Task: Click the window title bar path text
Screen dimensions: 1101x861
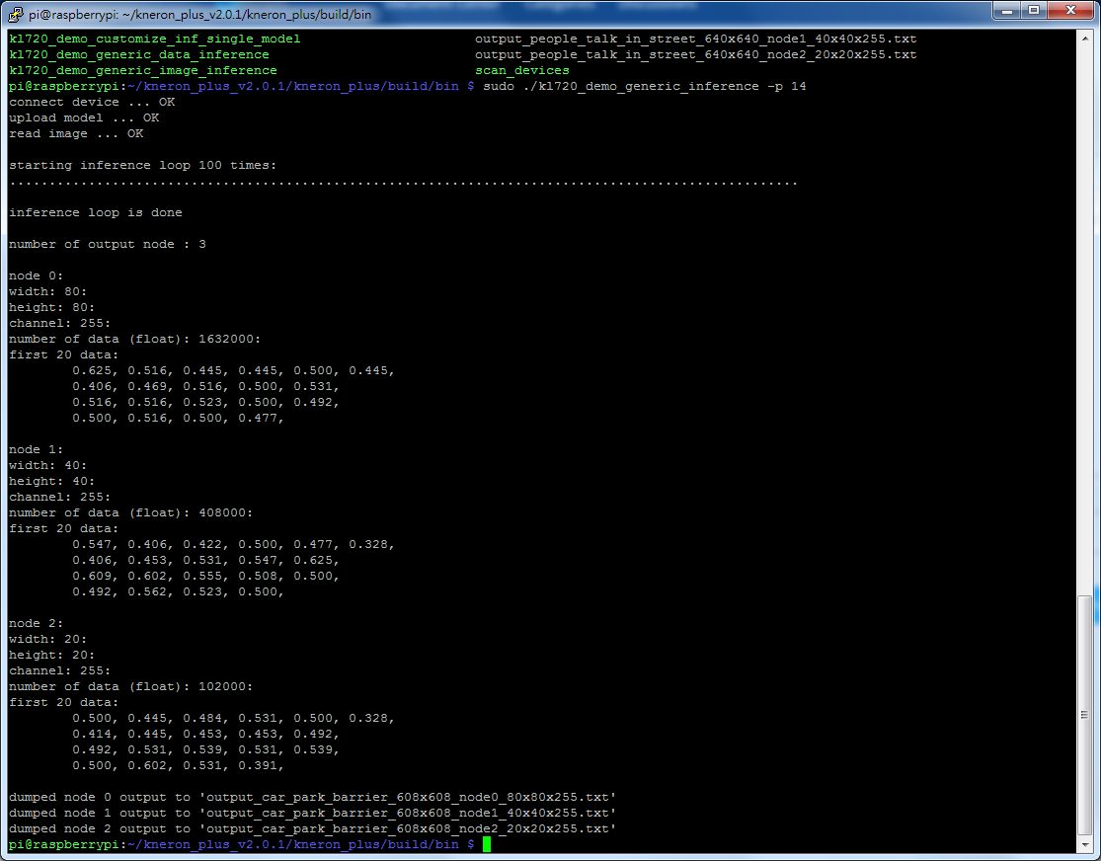Action: point(200,14)
